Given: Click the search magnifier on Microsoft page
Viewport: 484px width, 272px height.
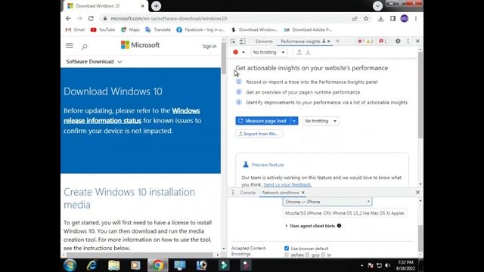Looking at the screenshot, I should point(84,46).
